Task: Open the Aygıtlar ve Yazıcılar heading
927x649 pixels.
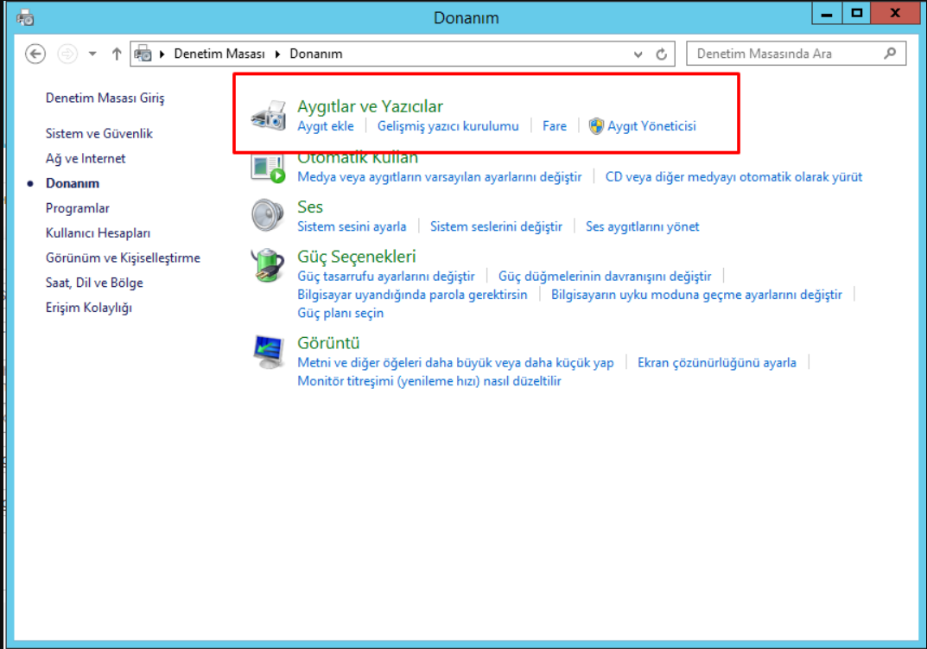Action: coord(370,106)
